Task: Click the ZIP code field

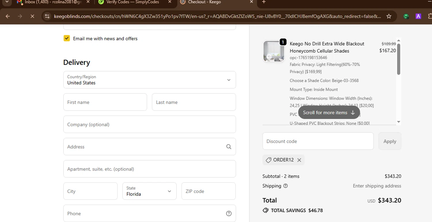Action: pos(209,191)
